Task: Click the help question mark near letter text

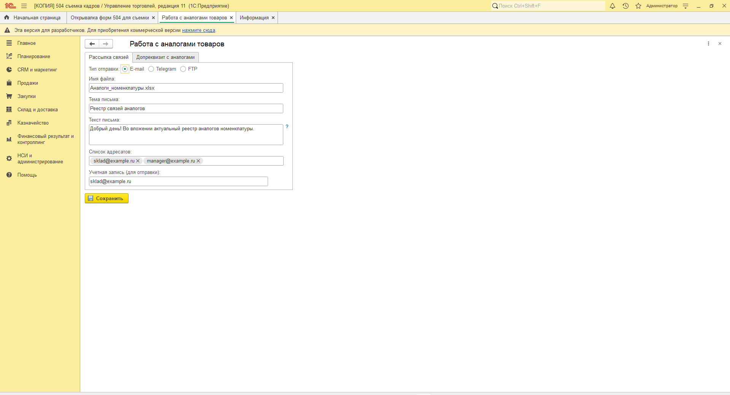Action: click(287, 126)
